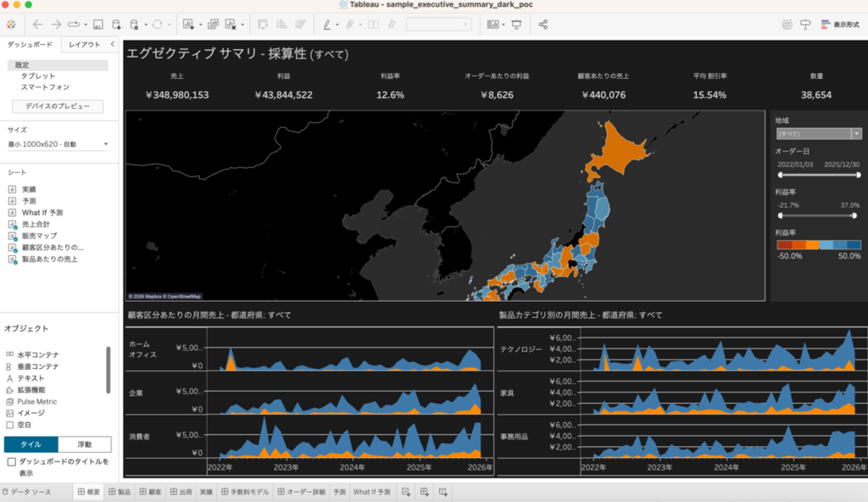Click the Share workbook icon
The width and height of the screenshot is (868, 502).
543,25
